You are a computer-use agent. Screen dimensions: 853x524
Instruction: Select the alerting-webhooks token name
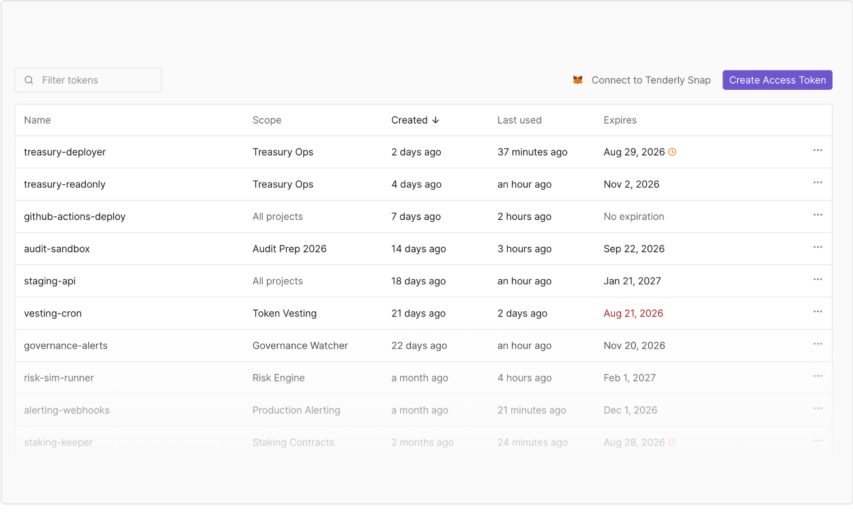pos(66,410)
